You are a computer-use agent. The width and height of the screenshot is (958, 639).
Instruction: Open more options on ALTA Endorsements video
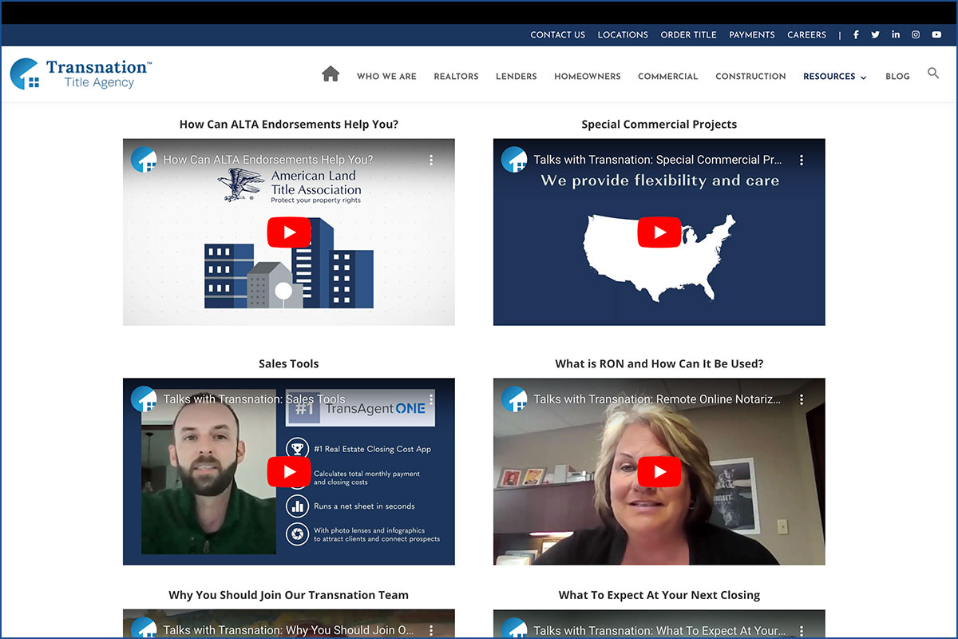pos(431,160)
